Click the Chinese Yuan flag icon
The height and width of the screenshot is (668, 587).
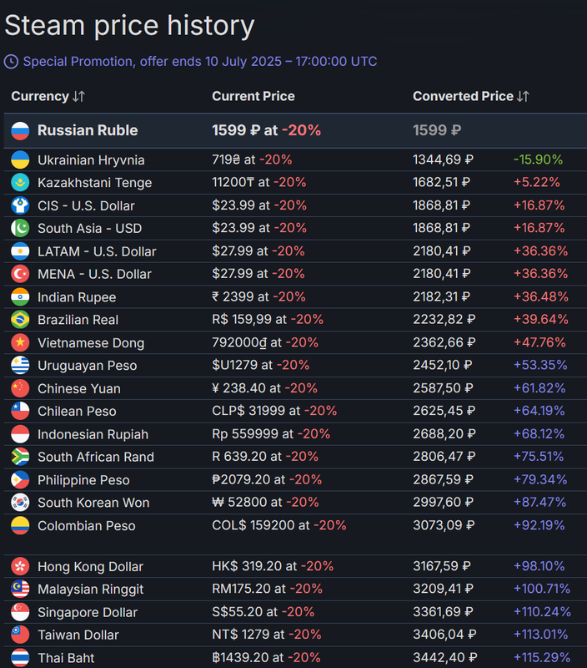[20, 388]
